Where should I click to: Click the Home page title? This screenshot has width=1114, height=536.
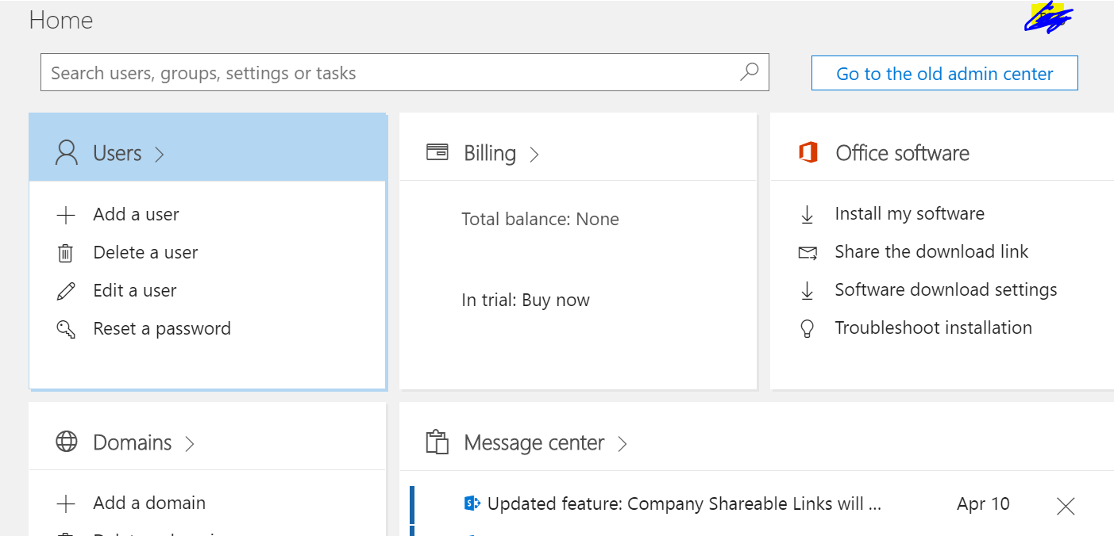tap(61, 20)
